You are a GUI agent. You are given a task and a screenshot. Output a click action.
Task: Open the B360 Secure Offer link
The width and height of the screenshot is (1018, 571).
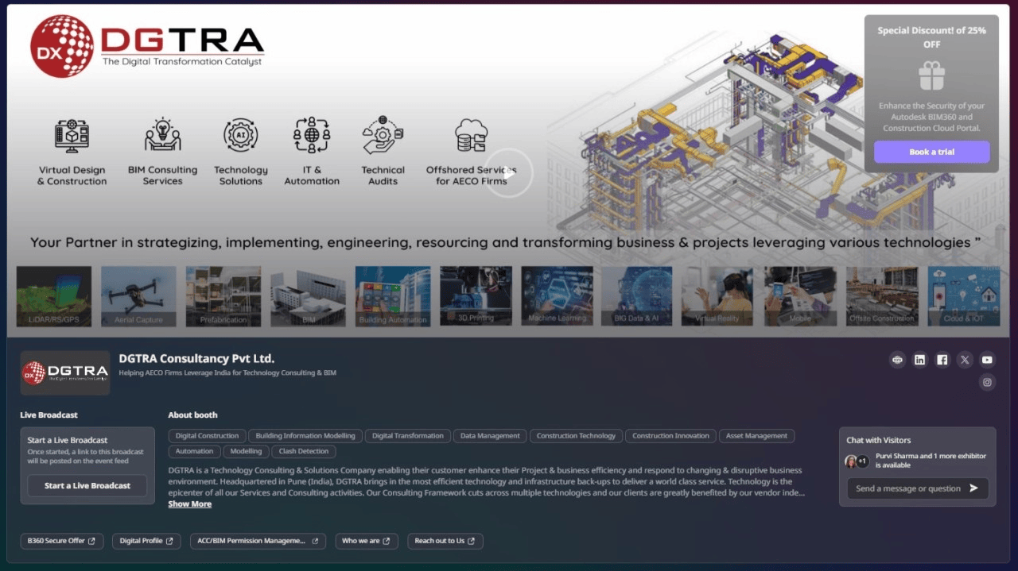pos(61,541)
